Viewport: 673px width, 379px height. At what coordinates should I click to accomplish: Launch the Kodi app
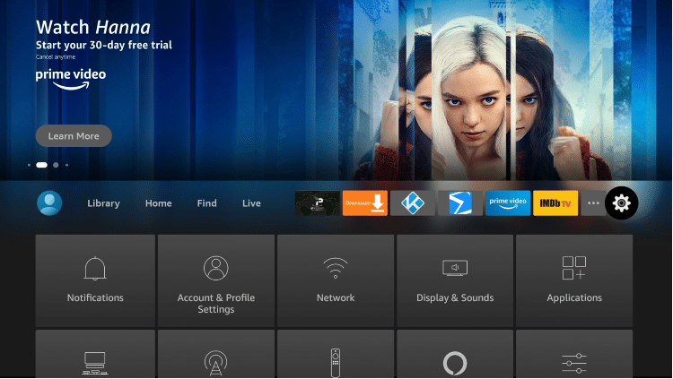coord(413,202)
